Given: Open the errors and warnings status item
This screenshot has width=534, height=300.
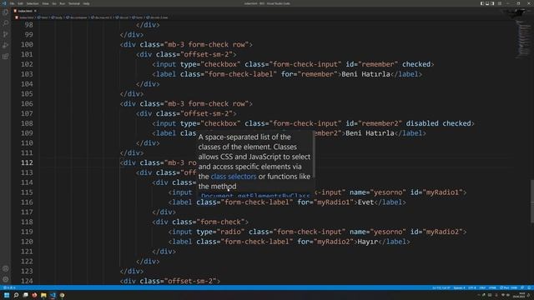Looking at the screenshot, I should coord(9,287).
